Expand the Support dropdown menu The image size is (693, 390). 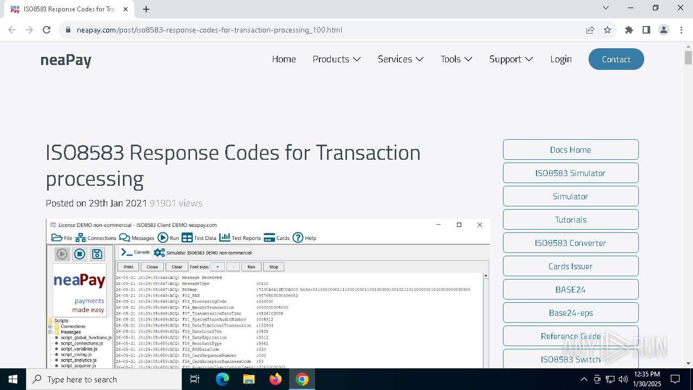[x=511, y=59]
